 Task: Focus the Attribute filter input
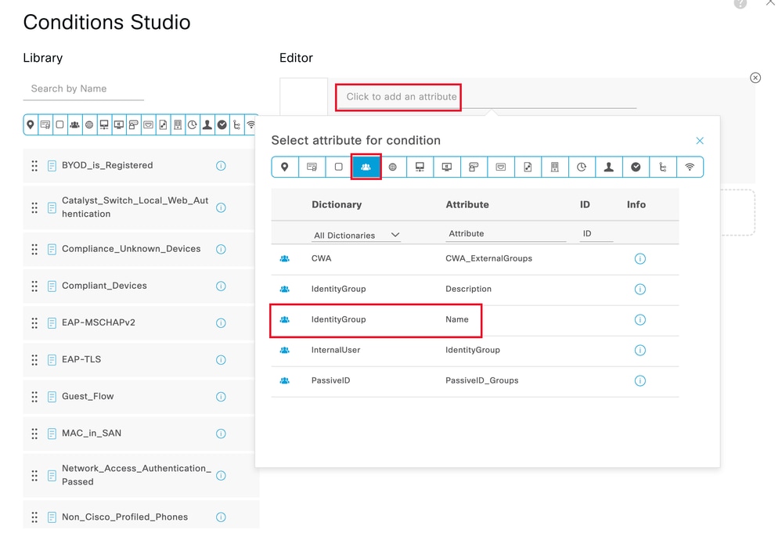pyautogui.click(x=506, y=233)
